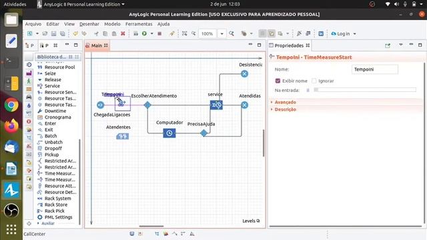The height and width of the screenshot is (240, 427).
Task: Open the New model dropdown arrow
Action: point(37,33)
